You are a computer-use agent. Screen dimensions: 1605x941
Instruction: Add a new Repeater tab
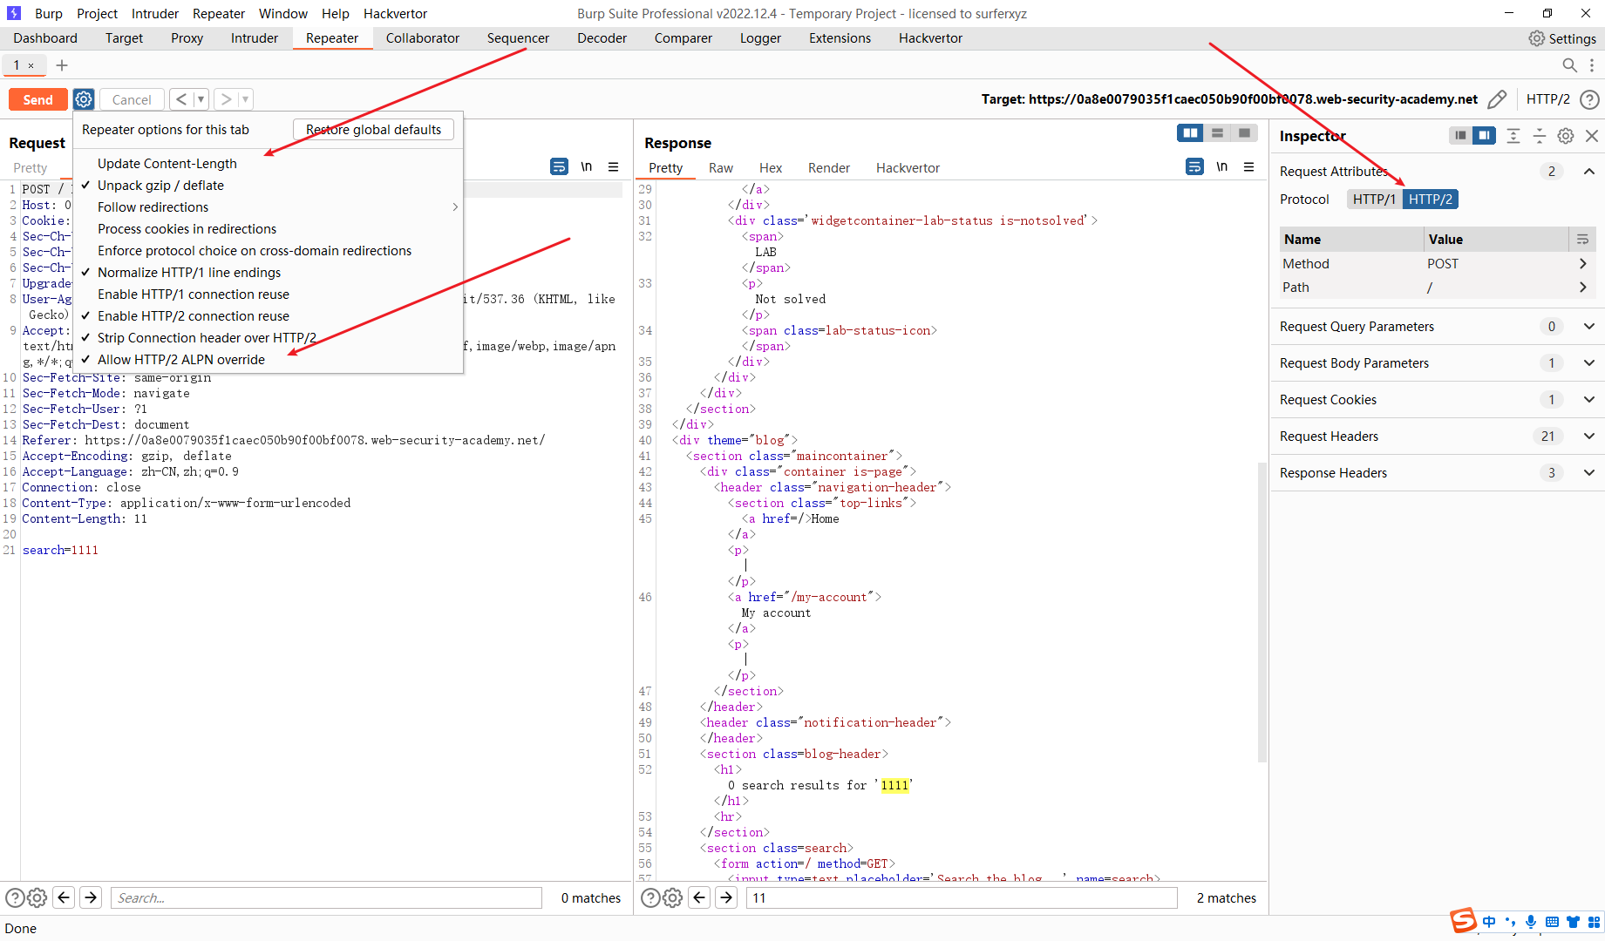62,65
